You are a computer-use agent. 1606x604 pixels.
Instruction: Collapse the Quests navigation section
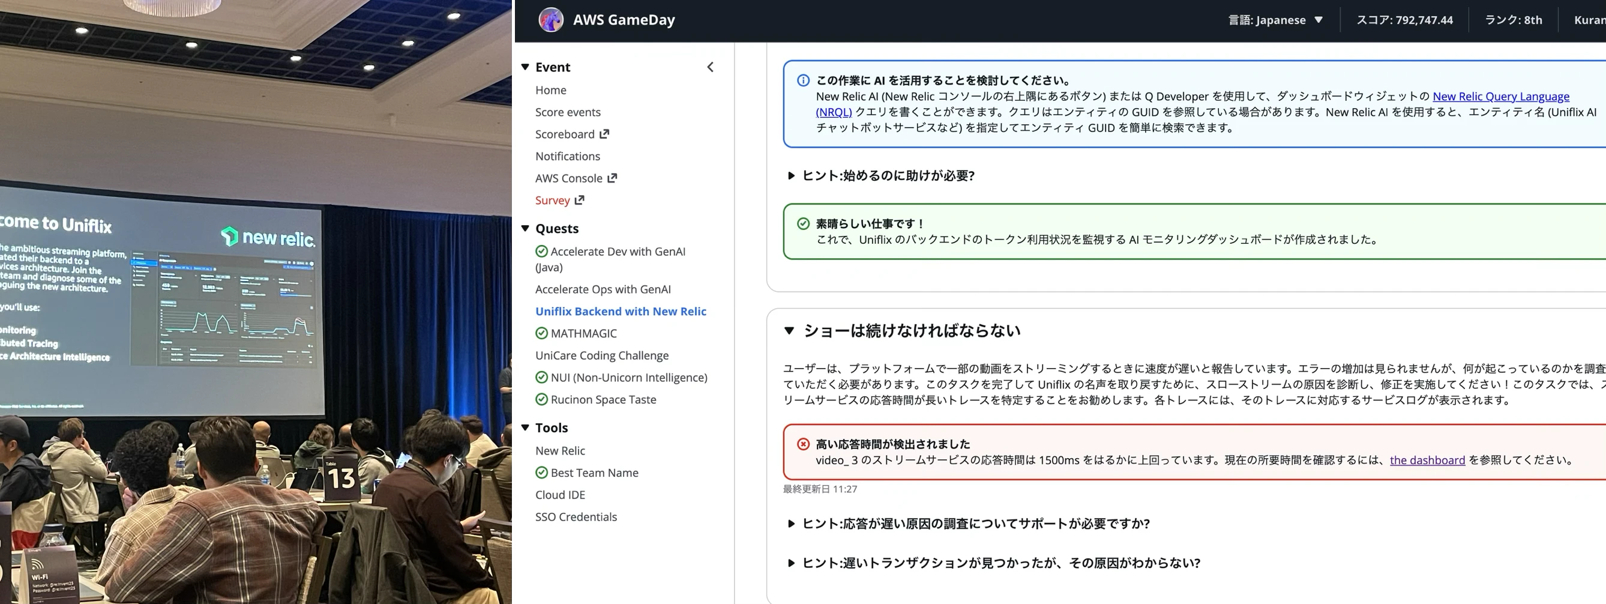(525, 228)
